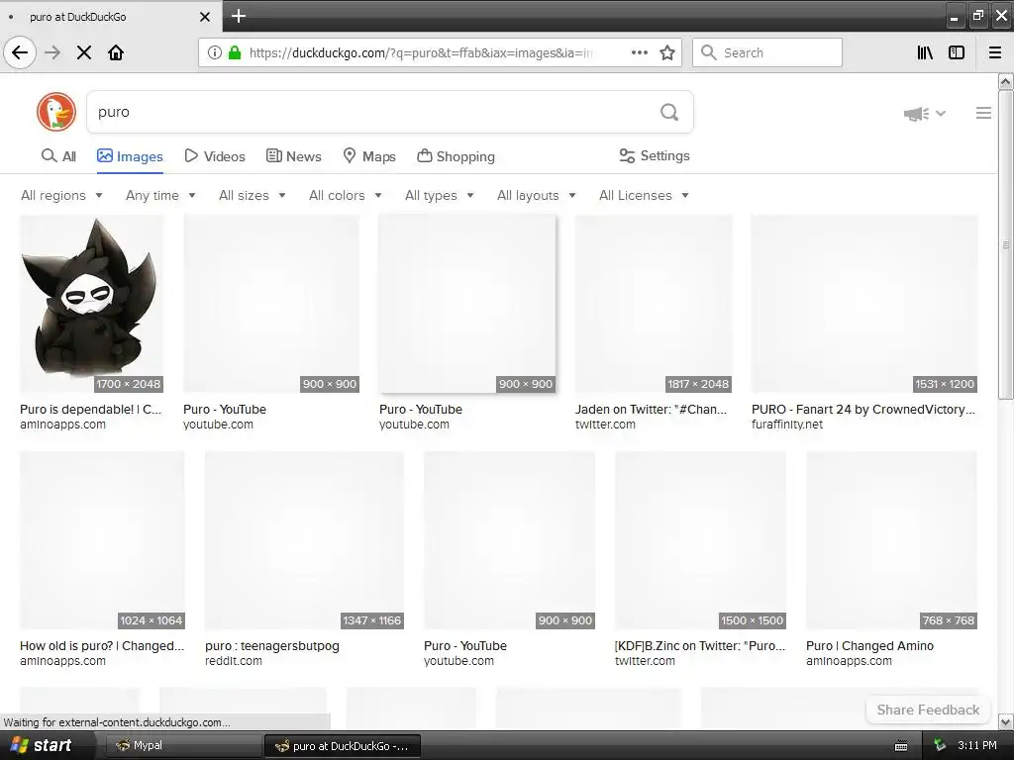The image size is (1014, 760).
Task: Click the 3:11 PM taskbar clock
Action: (x=977, y=745)
